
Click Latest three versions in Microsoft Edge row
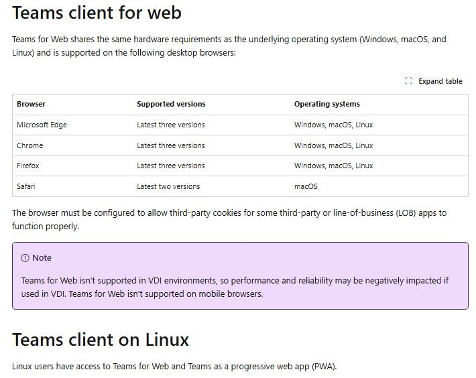[x=170, y=125]
